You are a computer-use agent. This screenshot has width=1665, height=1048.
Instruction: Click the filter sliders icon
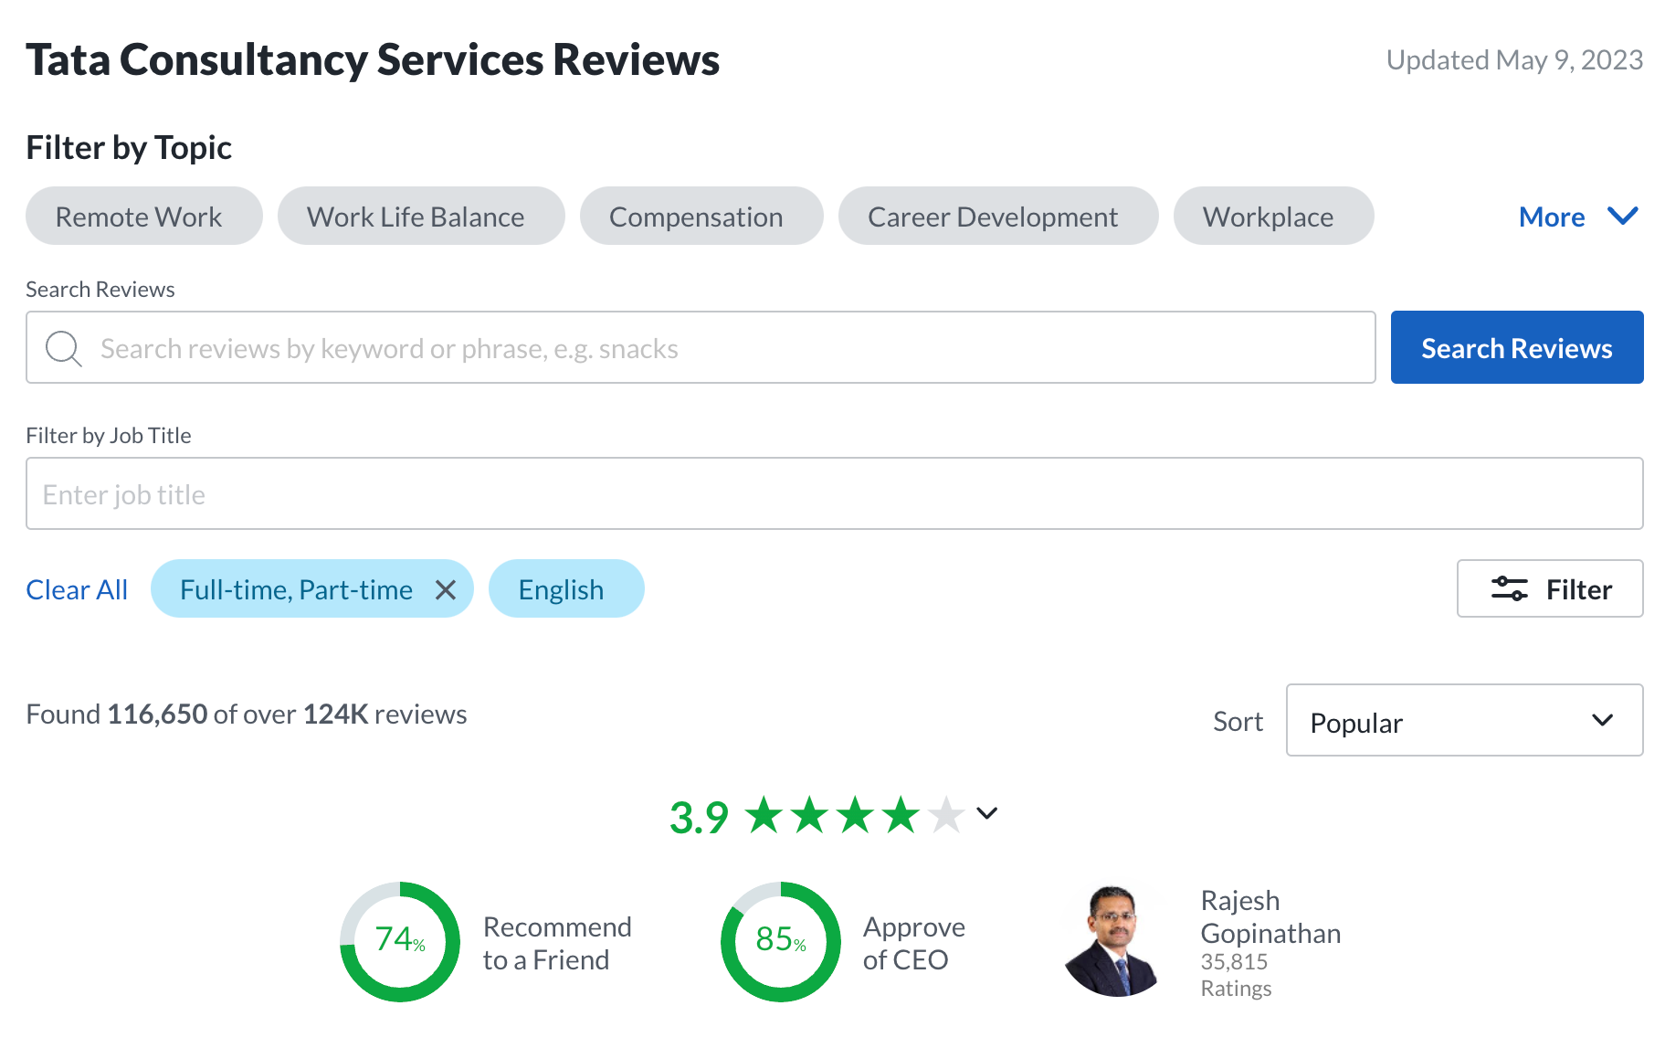tap(1509, 588)
